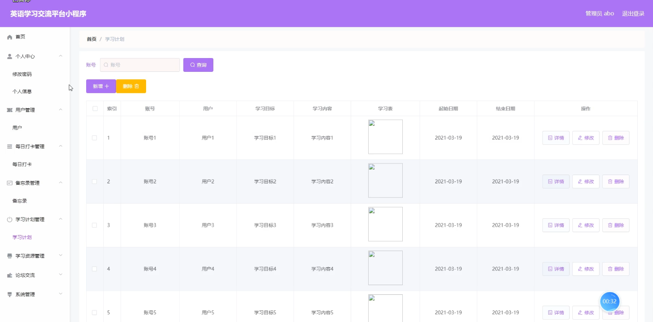Click the purple 新增 button
653x322 pixels.
101,86
